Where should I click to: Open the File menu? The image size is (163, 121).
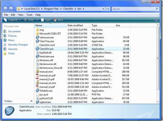pyautogui.click(x=6, y=15)
